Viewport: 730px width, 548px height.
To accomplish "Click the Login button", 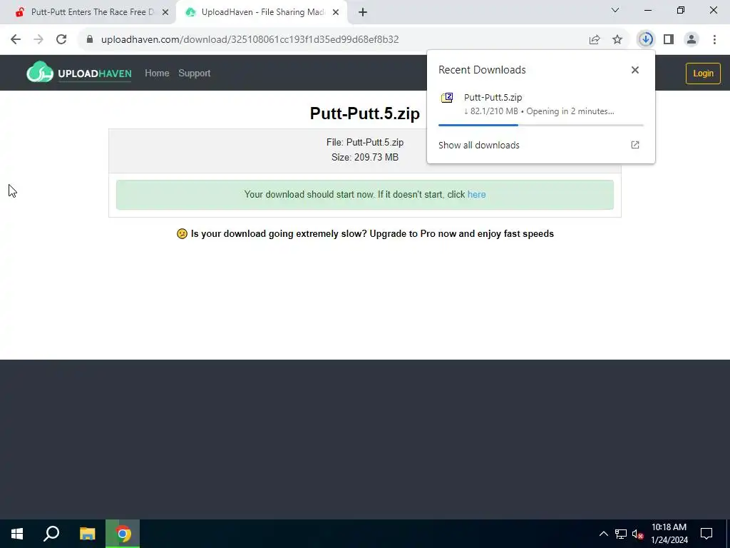I will coord(703,73).
